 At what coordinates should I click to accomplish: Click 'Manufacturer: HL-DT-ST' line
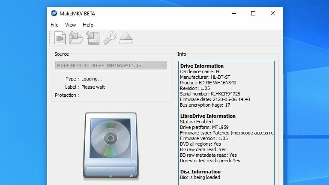205,77
